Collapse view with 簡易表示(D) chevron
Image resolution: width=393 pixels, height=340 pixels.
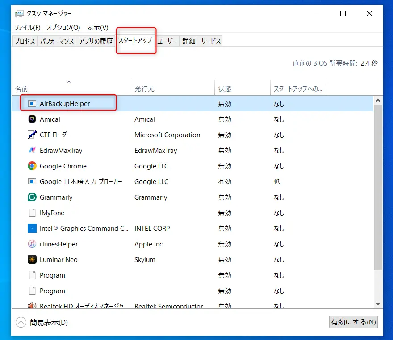tap(21, 322)
